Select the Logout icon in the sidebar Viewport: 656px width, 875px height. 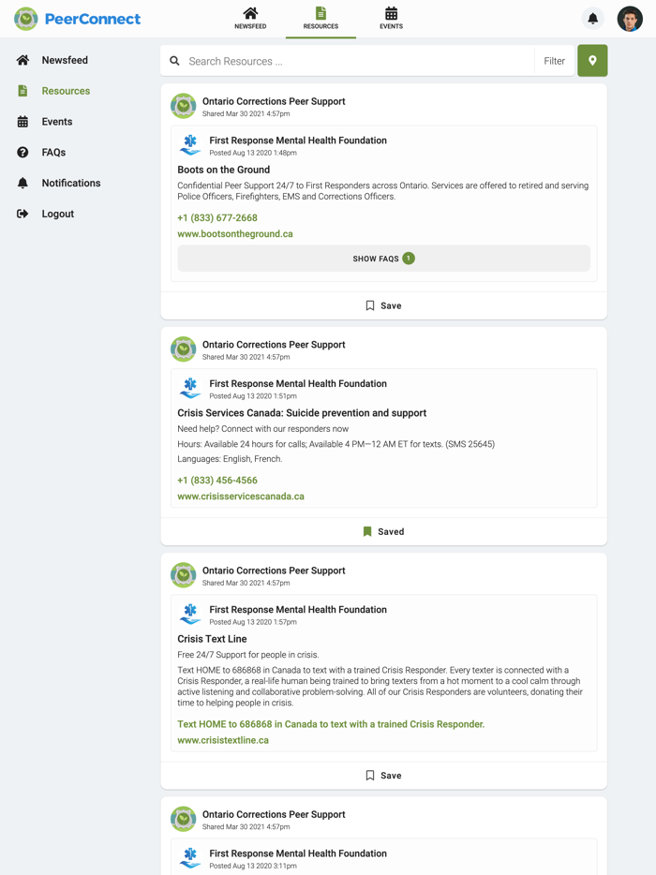point(22,214)
